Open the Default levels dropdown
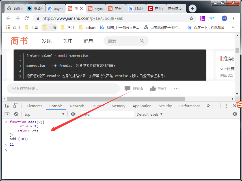The height and width of the screenshot is (181, 242). [x=150, y=114]
